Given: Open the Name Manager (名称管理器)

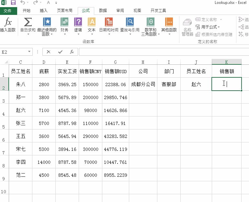Looking at the screenshot, I should click(187, 27).
